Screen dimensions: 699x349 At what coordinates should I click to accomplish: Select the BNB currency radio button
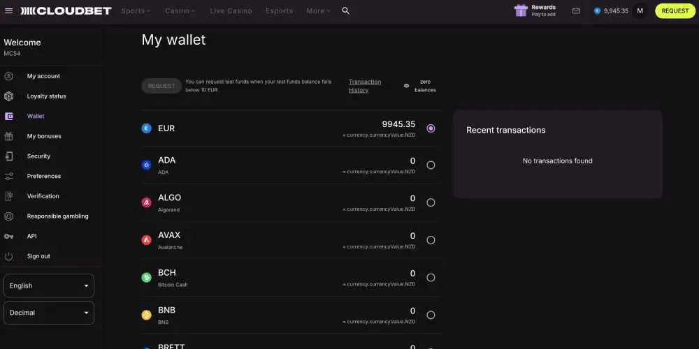click(x=431, y=315)
